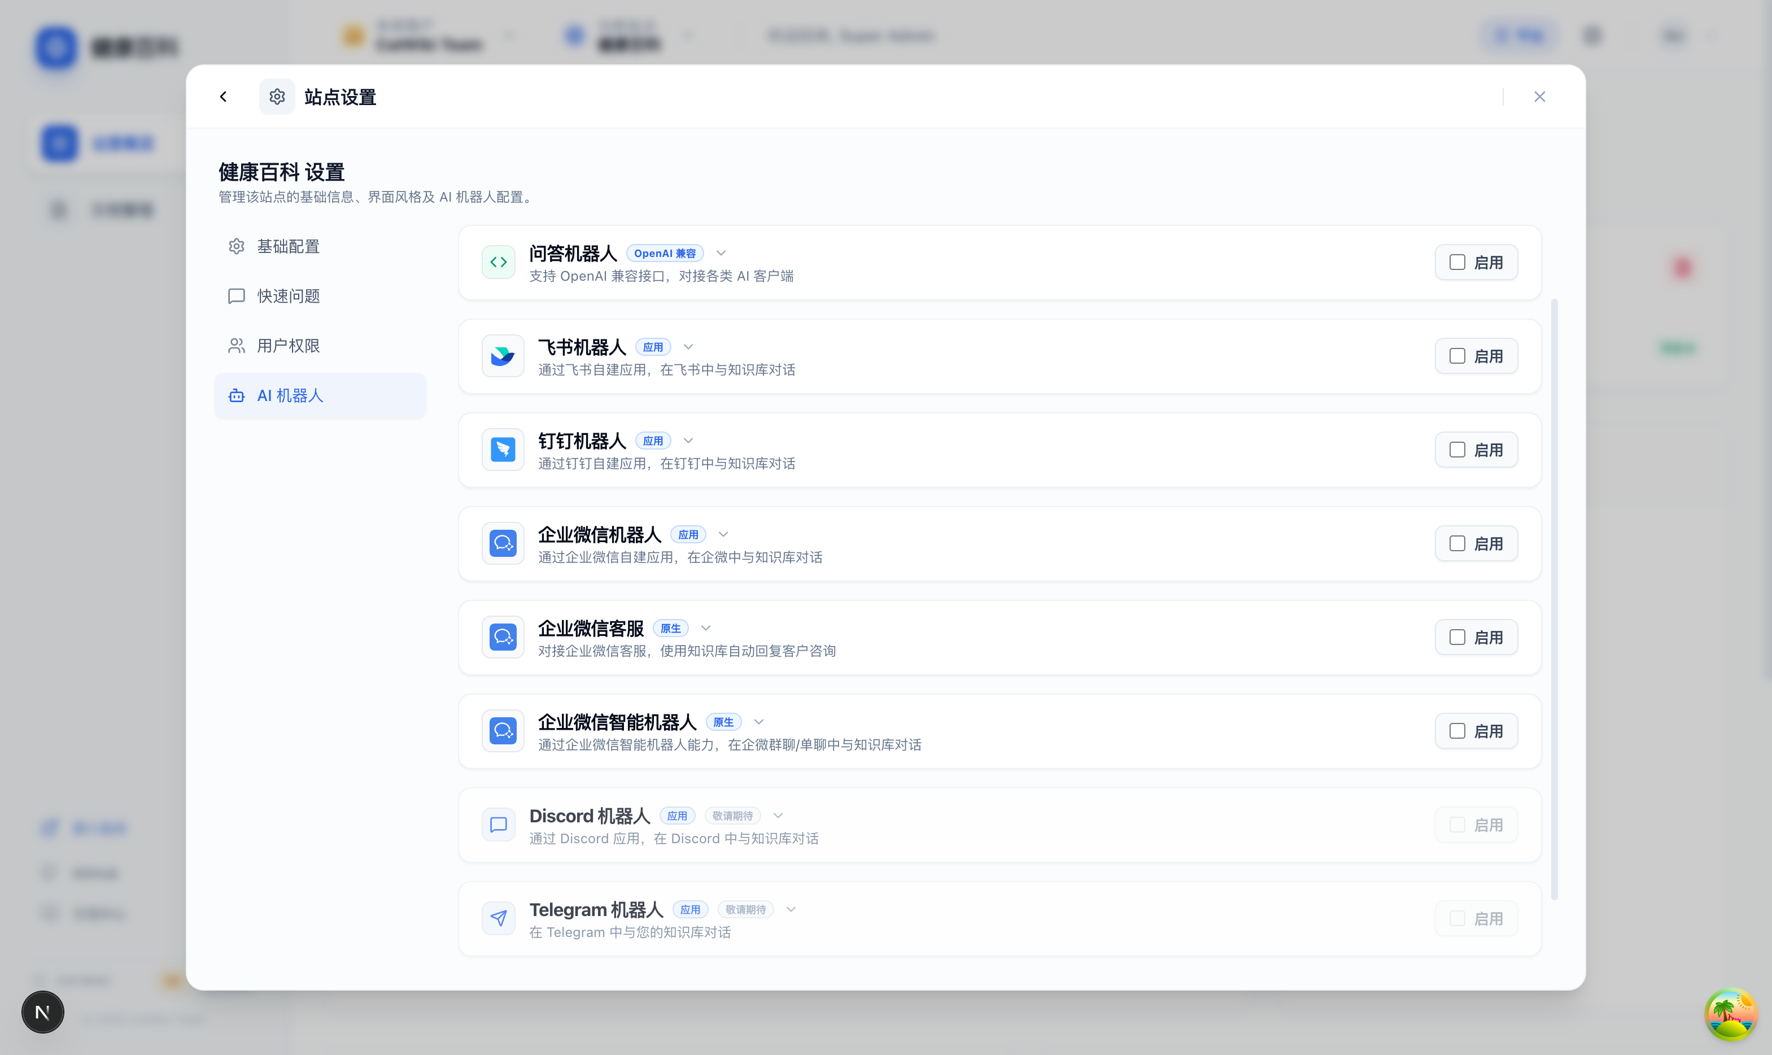
Task: Click the 企业微信机器人 icon
Action: point(502,543)
